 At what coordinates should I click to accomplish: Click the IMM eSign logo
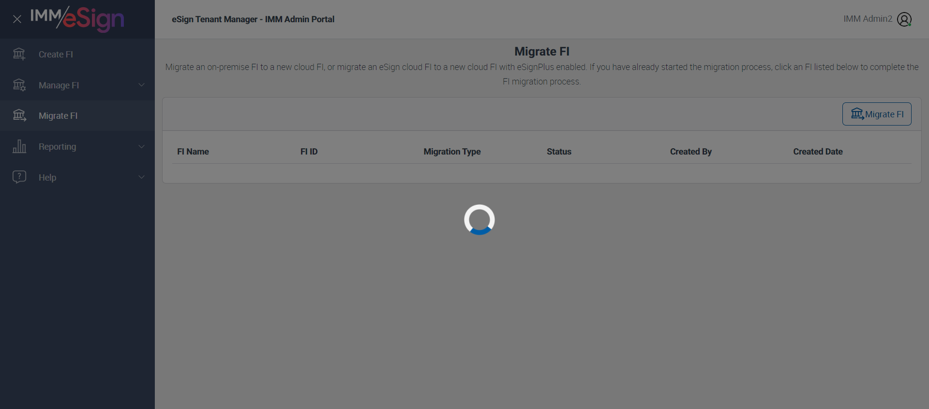click(77, 19)
